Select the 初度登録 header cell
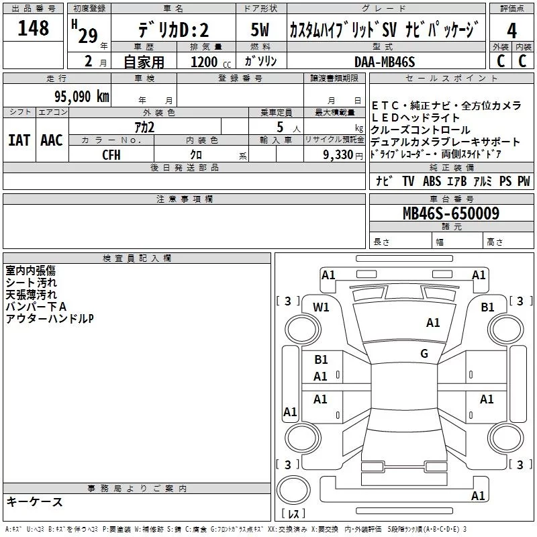 coord(89,9)
